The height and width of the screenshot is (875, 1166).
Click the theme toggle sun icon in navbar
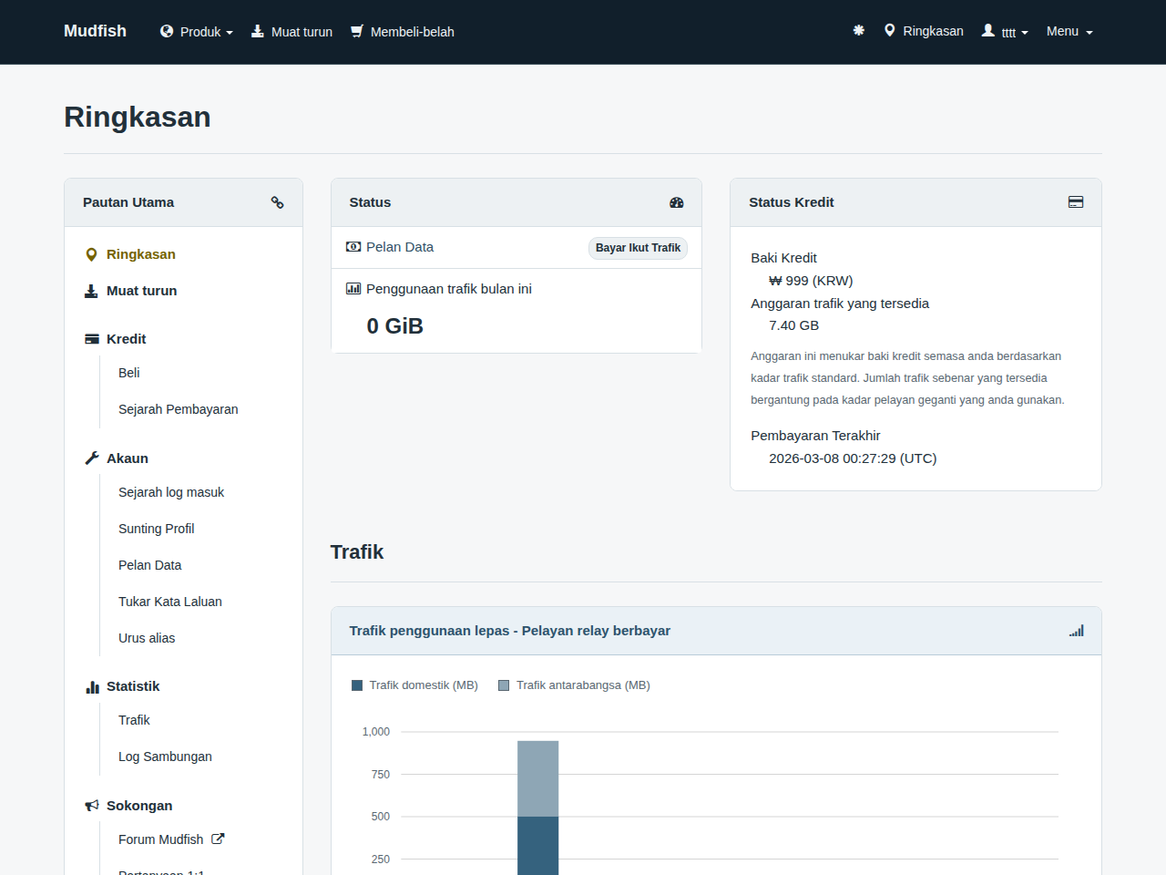(858, 31)
